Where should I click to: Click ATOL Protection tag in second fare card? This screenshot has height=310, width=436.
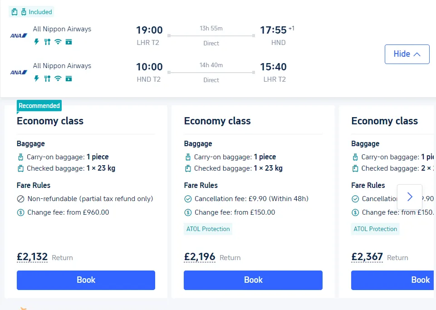click(208, 229)
